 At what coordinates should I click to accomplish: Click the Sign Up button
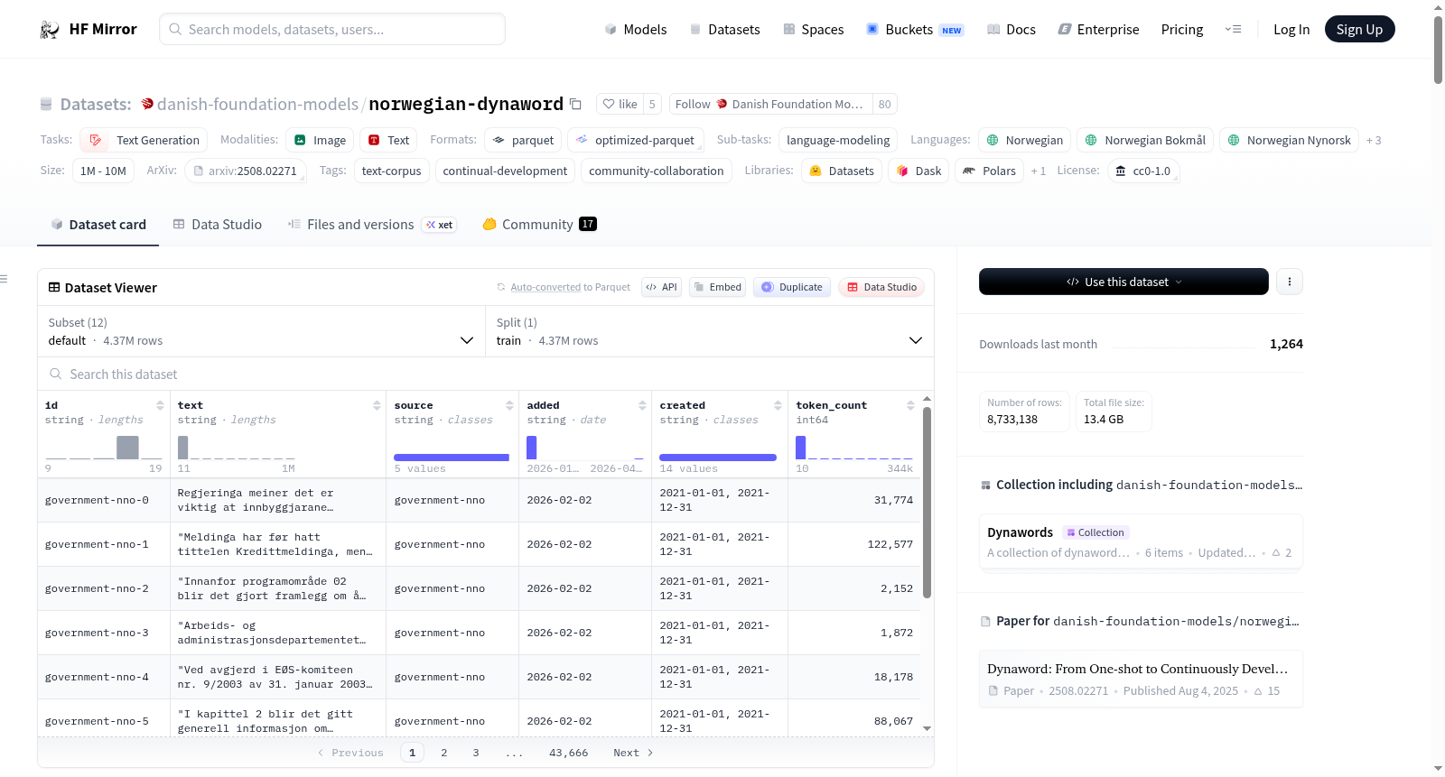click(1359, 30)
